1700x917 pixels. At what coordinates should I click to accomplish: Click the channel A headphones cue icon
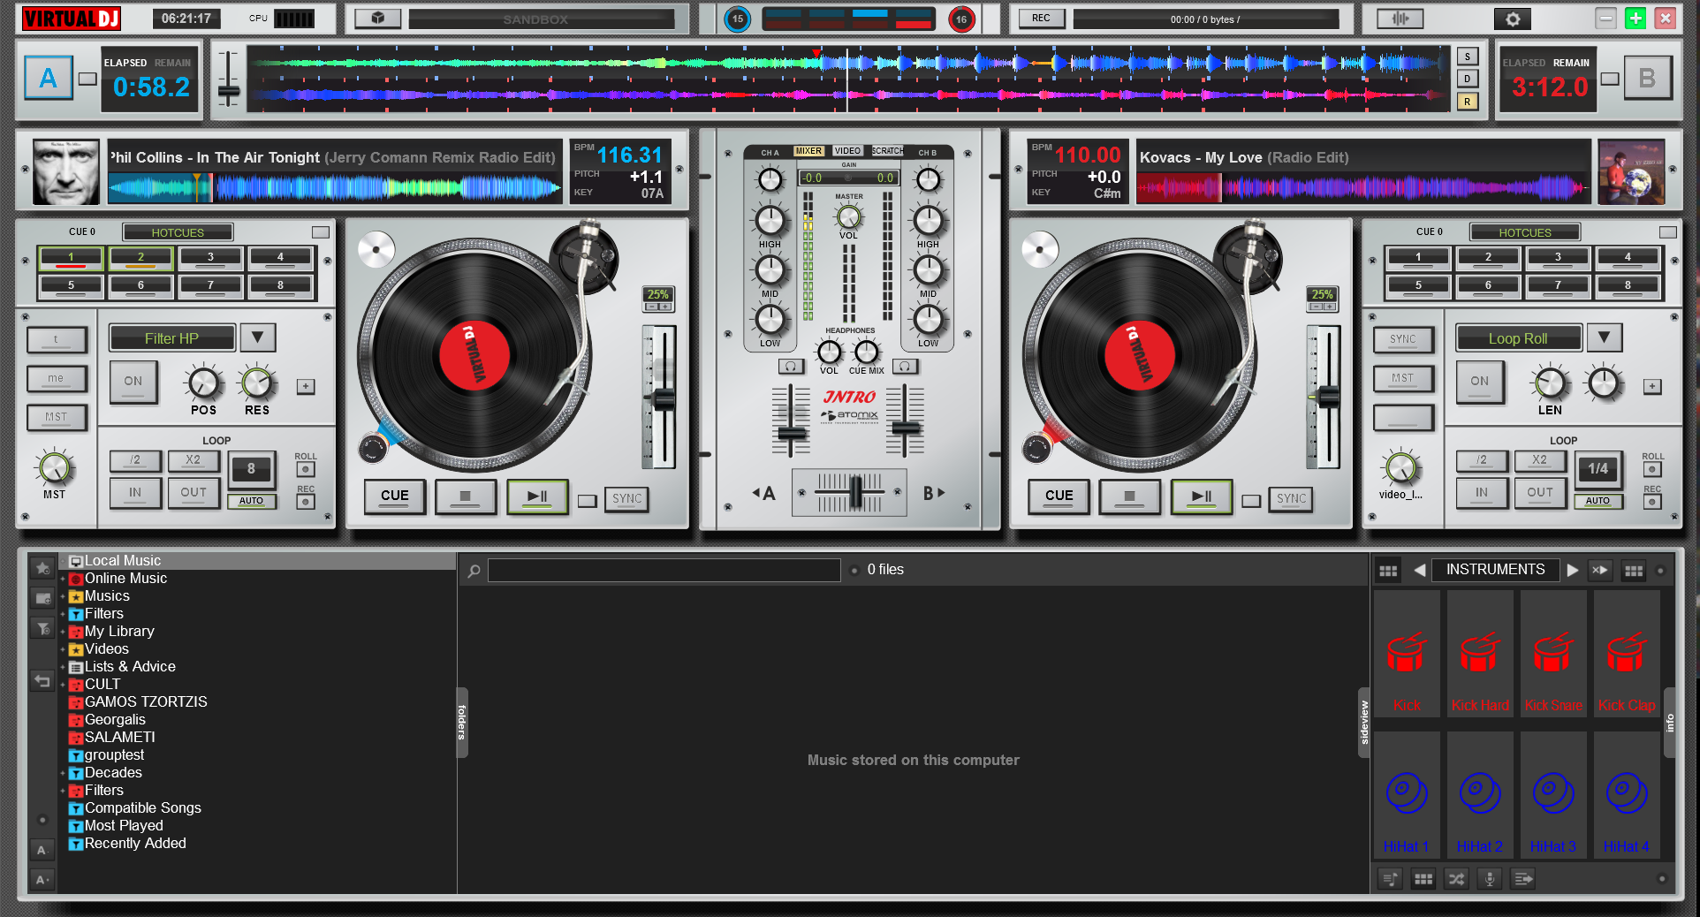click(791, 366)
